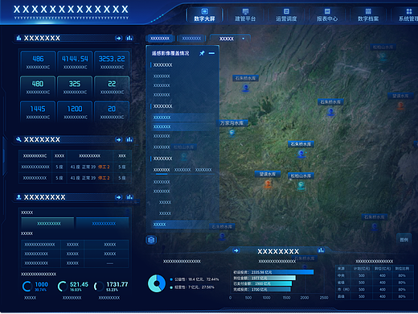The image size is (418, 314).
Task: Click the 1731.77 circular progress indicator
Action: pyautogui.click(x=99, y=287)
